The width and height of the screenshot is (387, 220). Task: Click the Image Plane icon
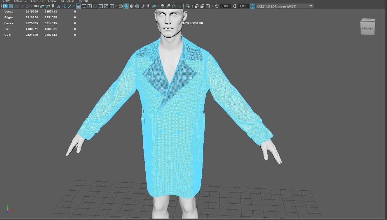click(x=59, y=6)
